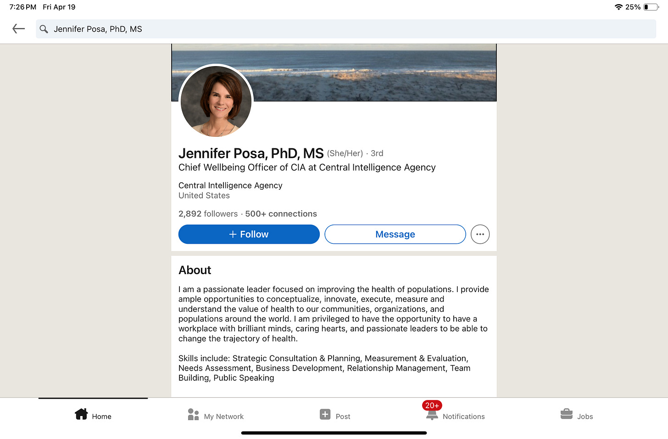The image size is (668, 439).
Task: Open the 500+ connections link
Action: [281, 214]
